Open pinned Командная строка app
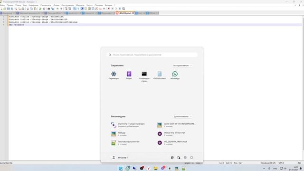Screen dimensions: 304x171 pyautogui.click(x=144, y=76)
